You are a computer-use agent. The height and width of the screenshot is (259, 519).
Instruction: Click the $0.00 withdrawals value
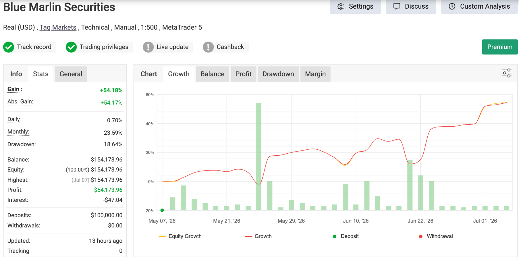[x=115, y=226]
